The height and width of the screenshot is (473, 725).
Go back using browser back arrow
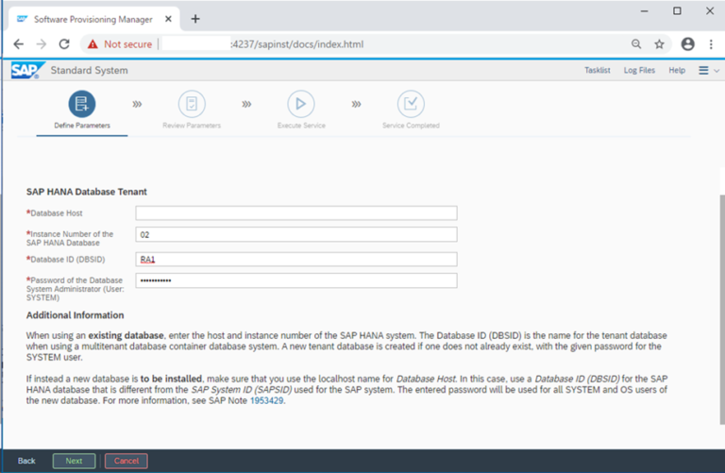[x=19, y=44]
